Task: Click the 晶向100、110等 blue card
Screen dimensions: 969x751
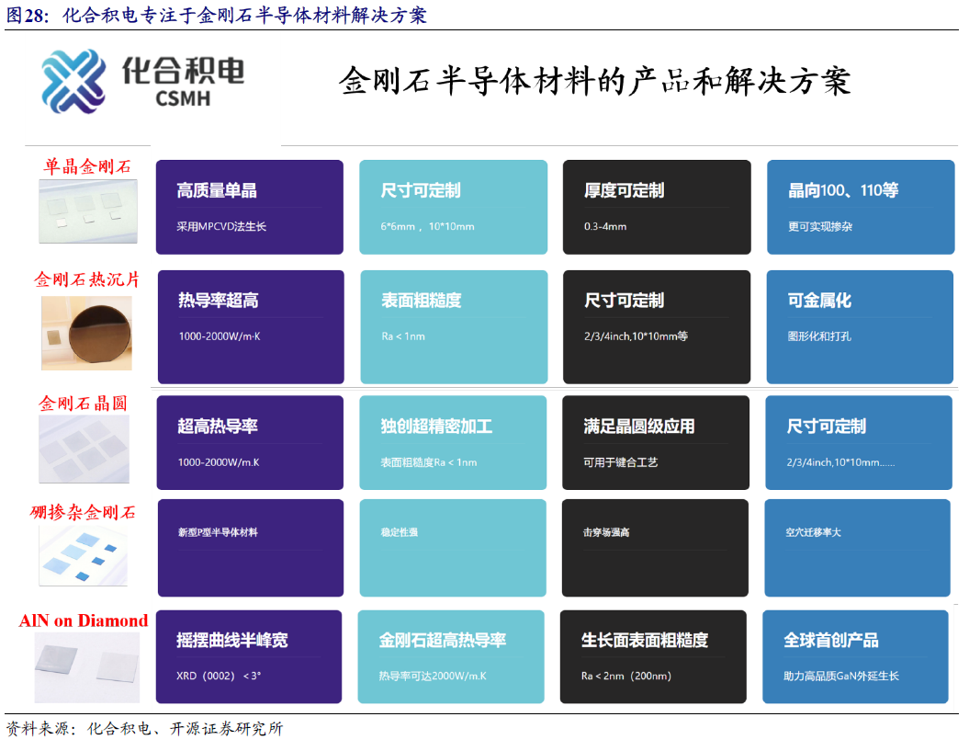Action: pos(860,207)
